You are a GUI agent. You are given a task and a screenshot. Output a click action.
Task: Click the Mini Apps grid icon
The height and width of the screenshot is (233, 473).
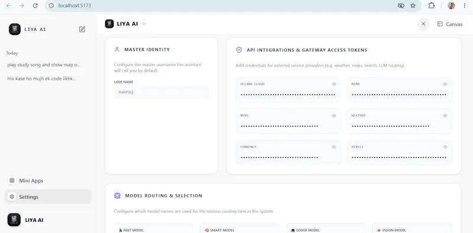[12, 180]
